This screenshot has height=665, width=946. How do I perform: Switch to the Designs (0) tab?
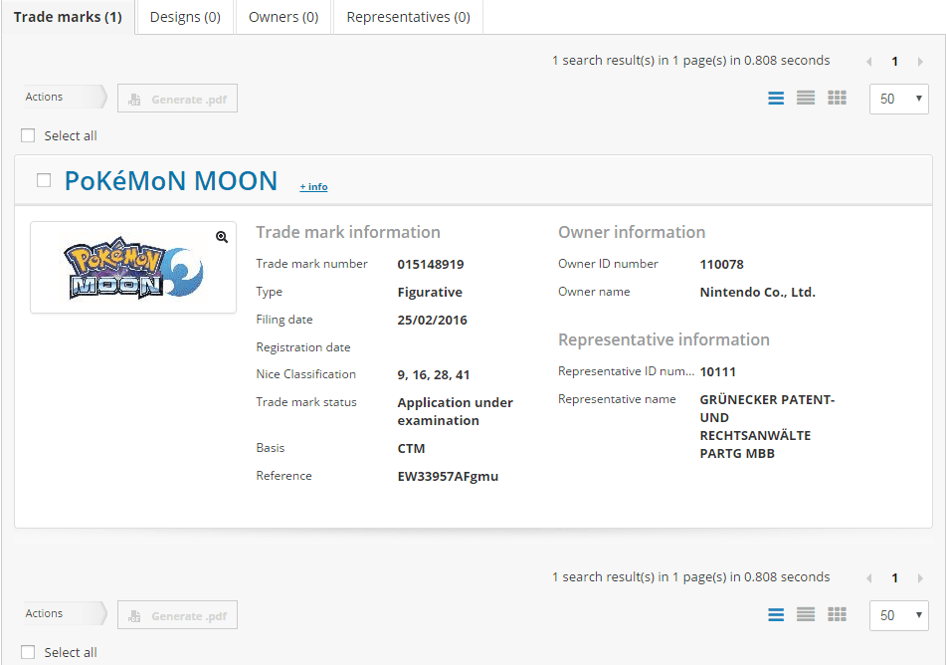click(x=185, y=17)
